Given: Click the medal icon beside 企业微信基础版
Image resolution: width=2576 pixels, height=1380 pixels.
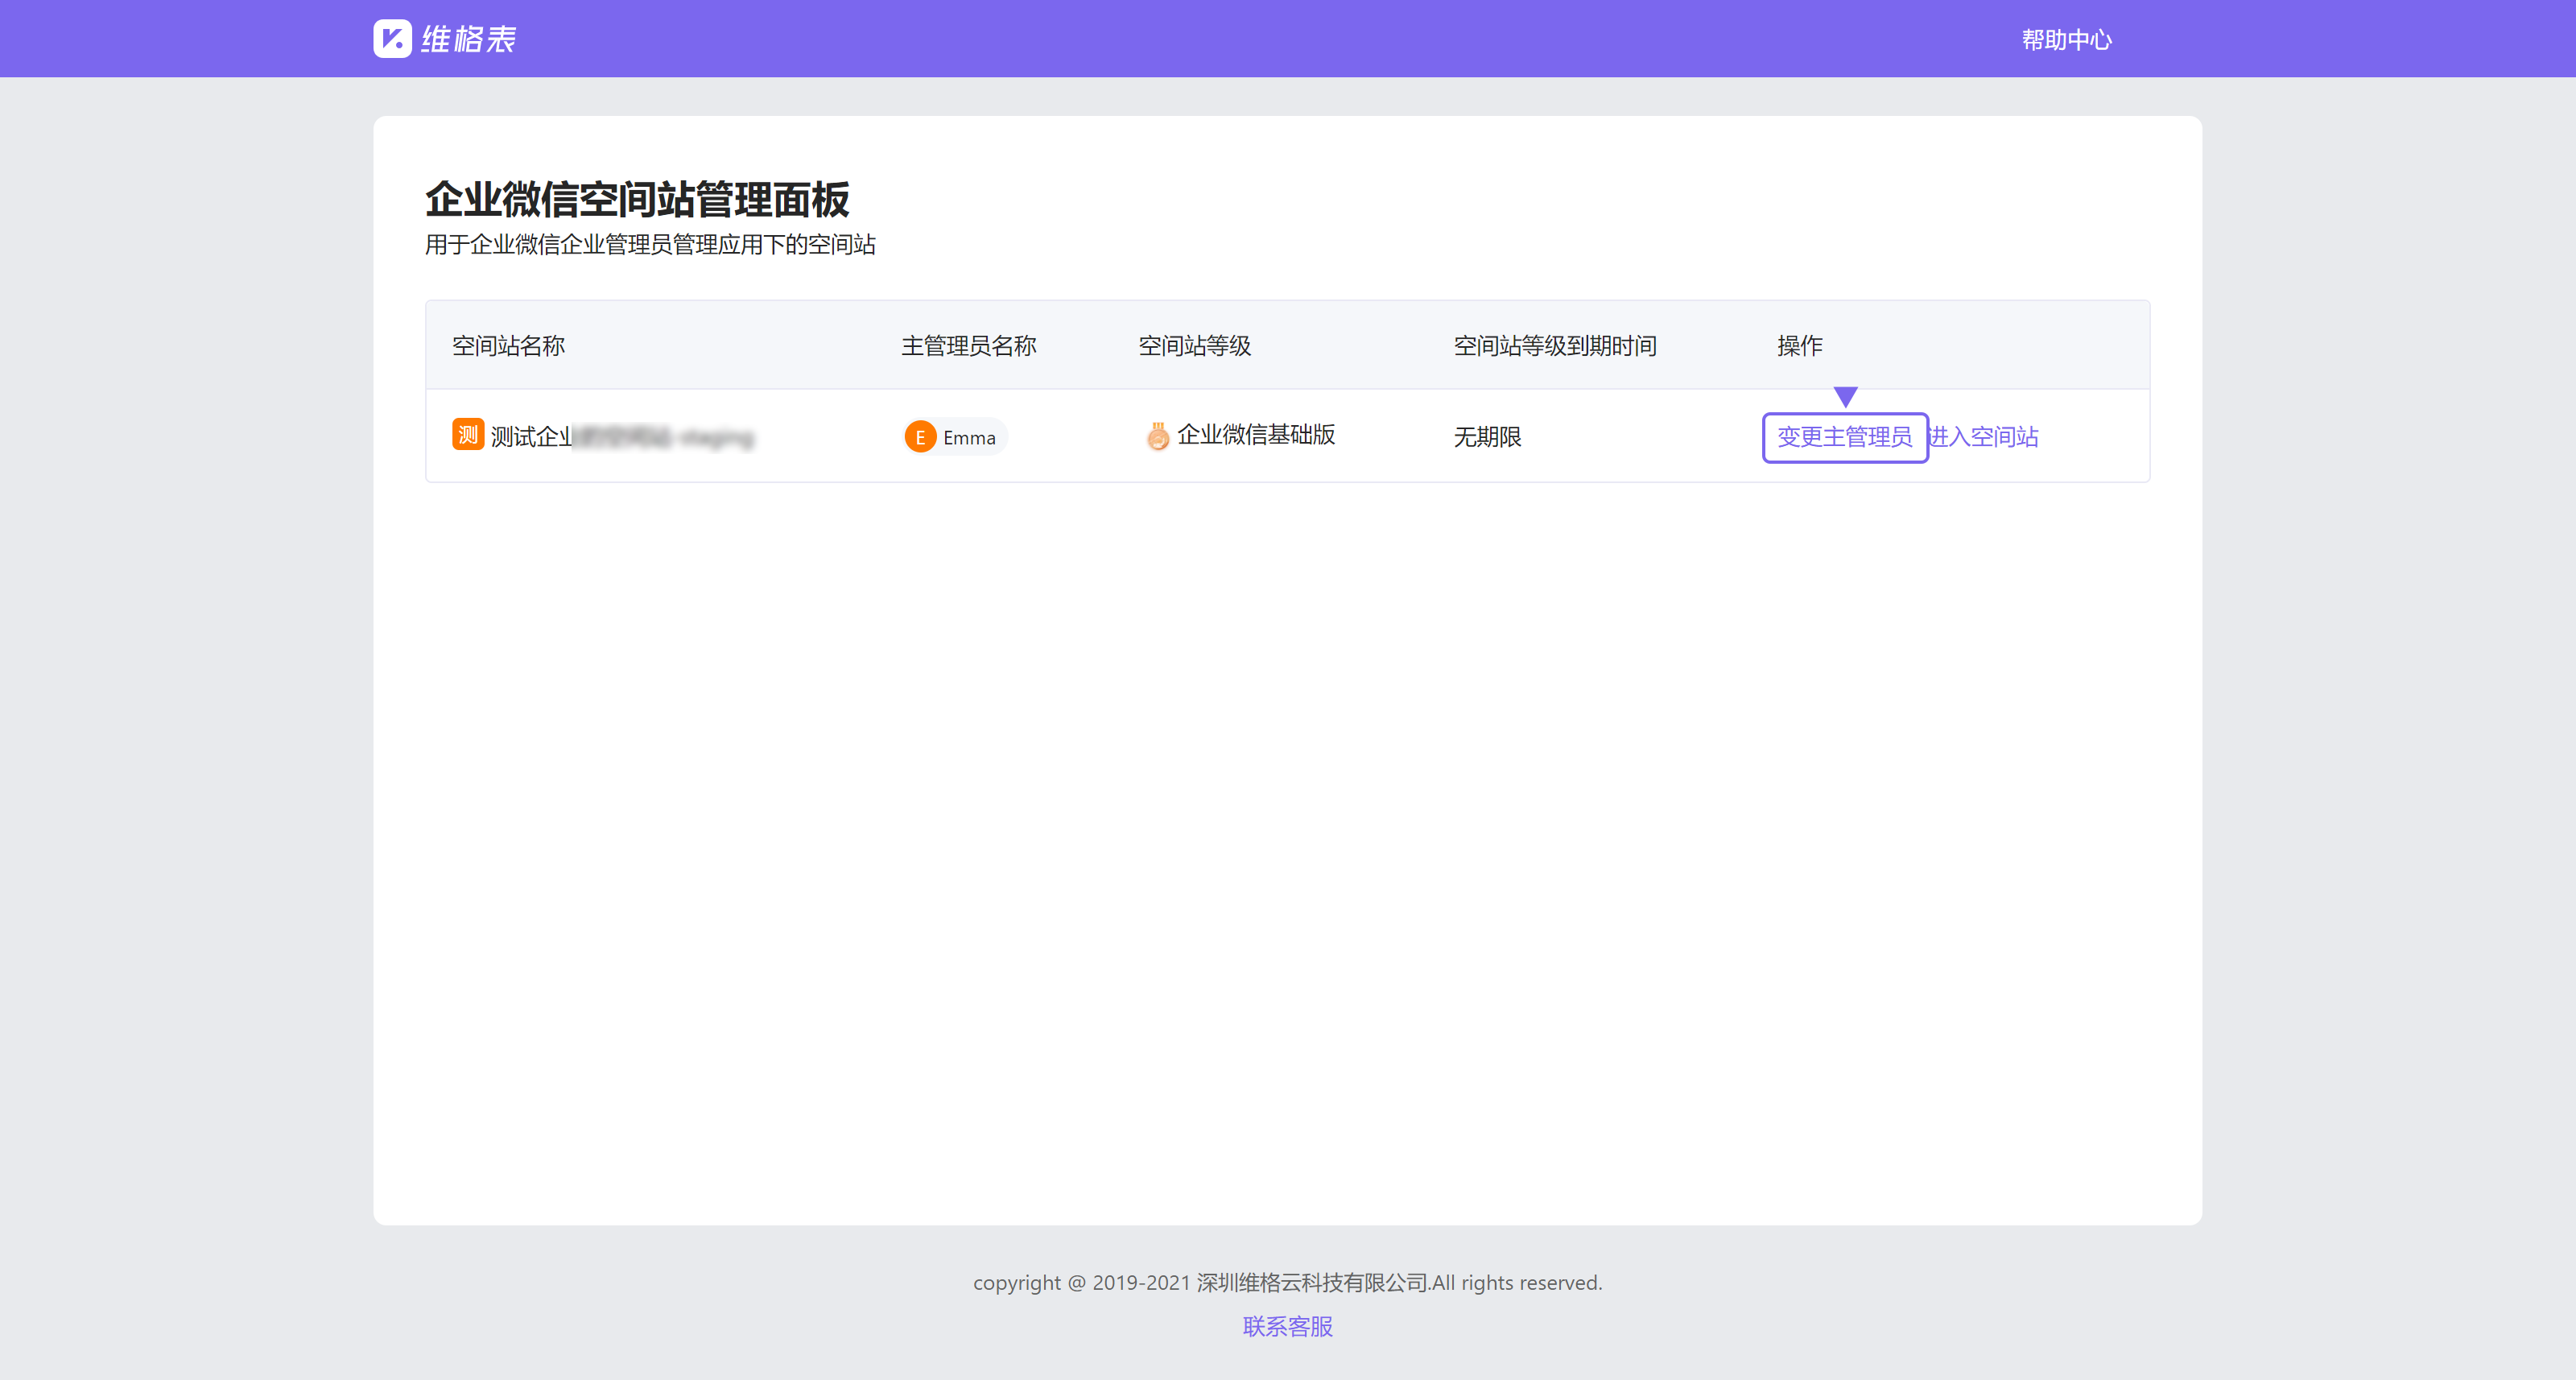Looking at the screenshot, I should click(1157, 436).
